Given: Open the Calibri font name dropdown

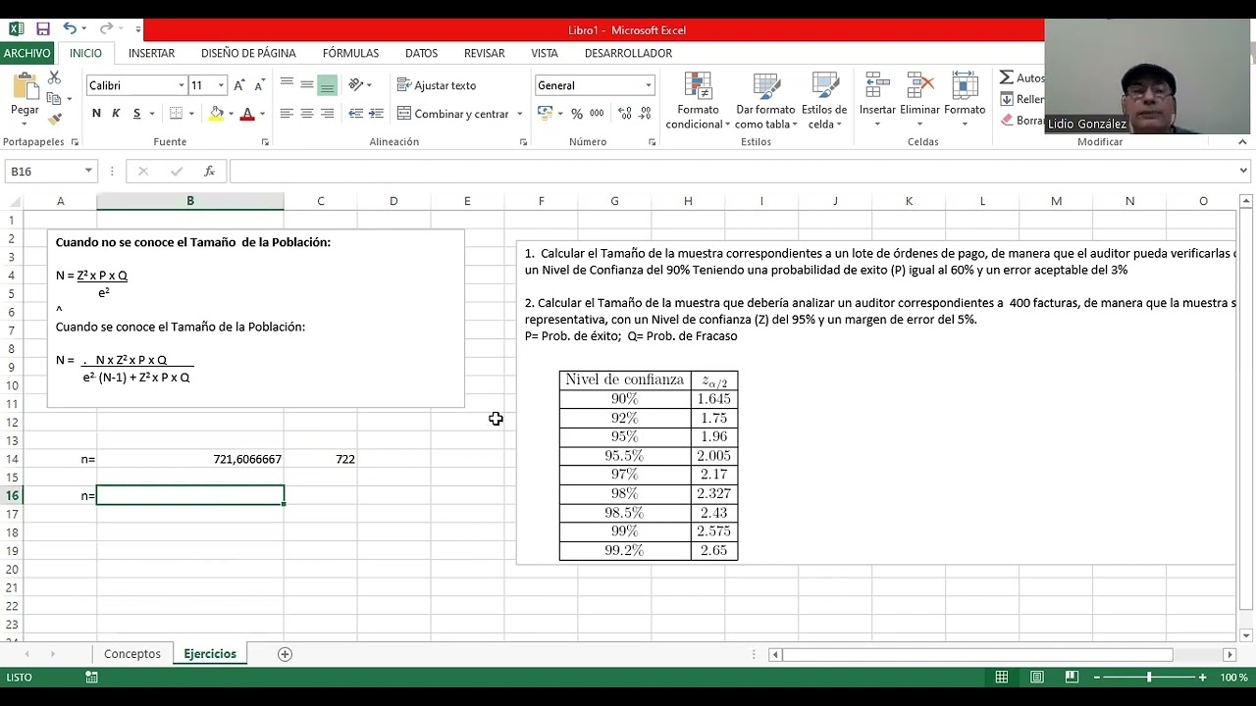Looking at the screenshot, I should [181, 85].
